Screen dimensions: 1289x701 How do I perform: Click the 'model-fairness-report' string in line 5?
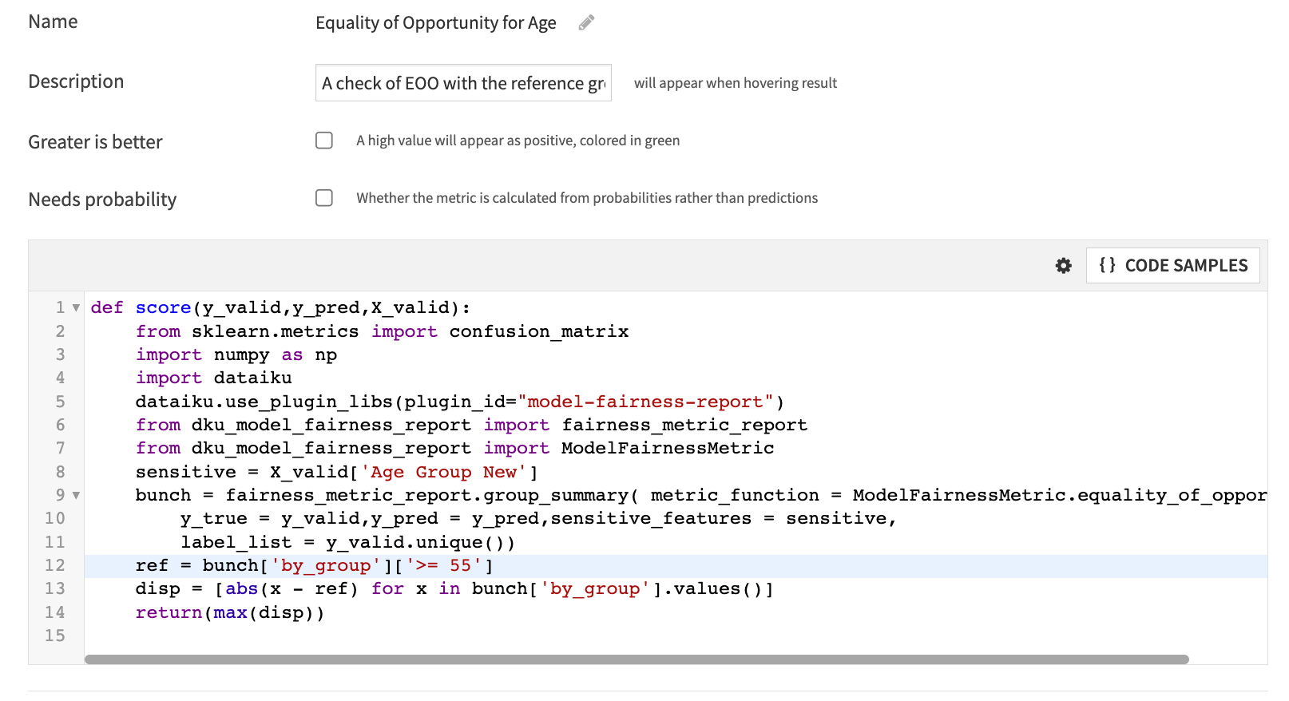point(645,402)
